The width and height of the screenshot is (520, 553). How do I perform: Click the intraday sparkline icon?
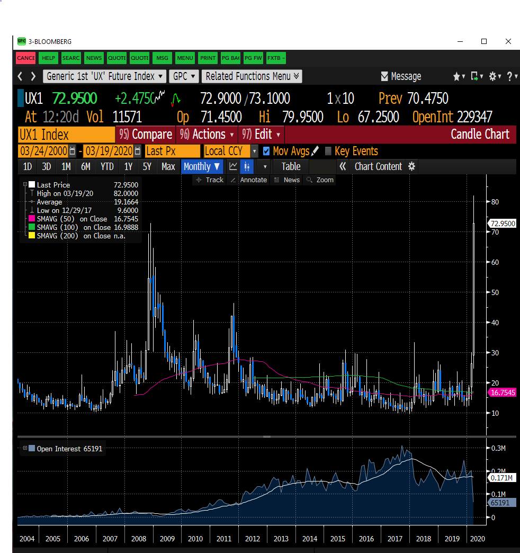pyautogui.click(x=160, y=95)
